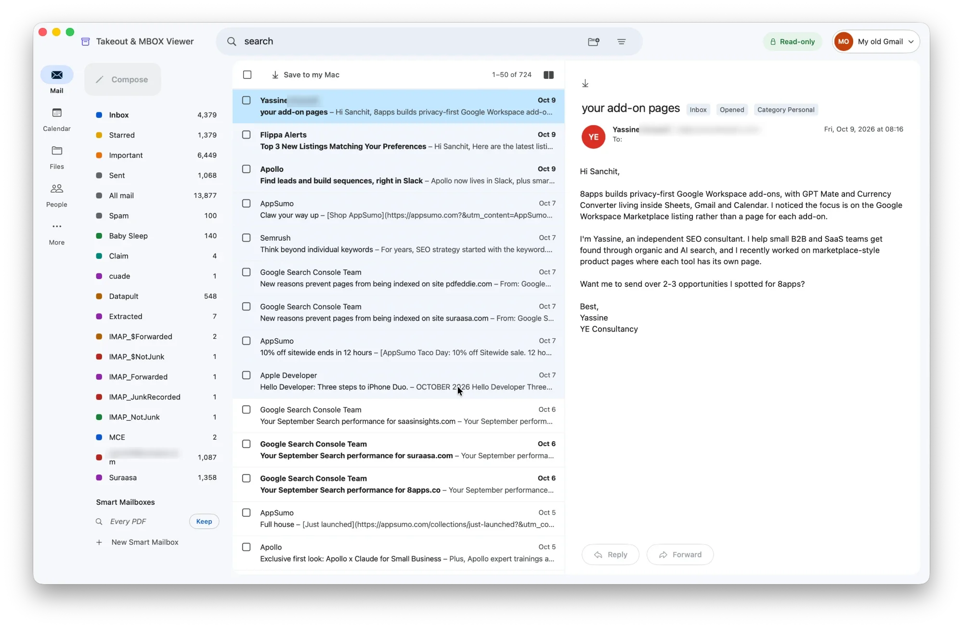Check the Apple Developer email checkbox

(247, 375)
